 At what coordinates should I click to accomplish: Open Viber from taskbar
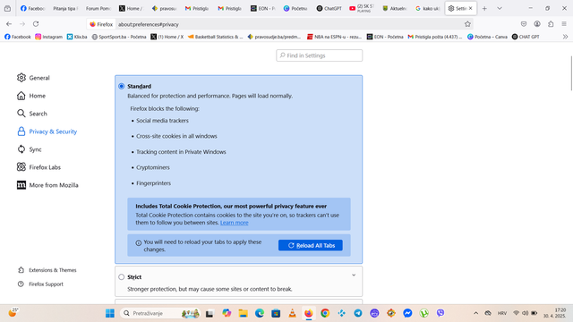(x=440, y=313)
